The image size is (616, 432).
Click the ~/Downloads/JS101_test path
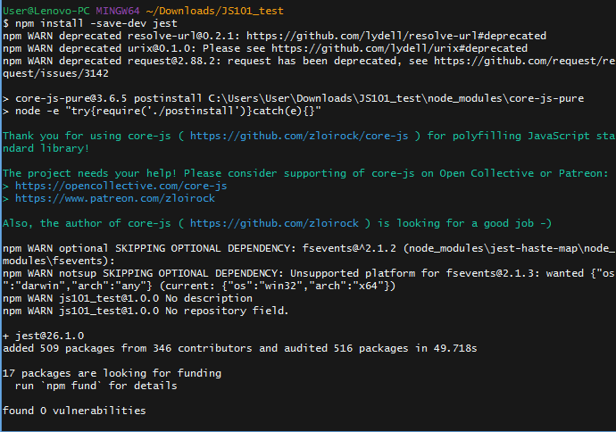pos(214,11)
